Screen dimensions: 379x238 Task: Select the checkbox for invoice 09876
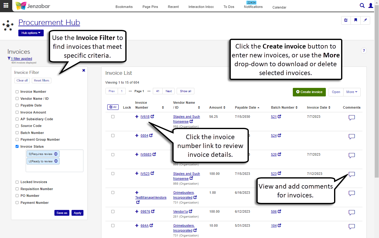tap(113, 211)
